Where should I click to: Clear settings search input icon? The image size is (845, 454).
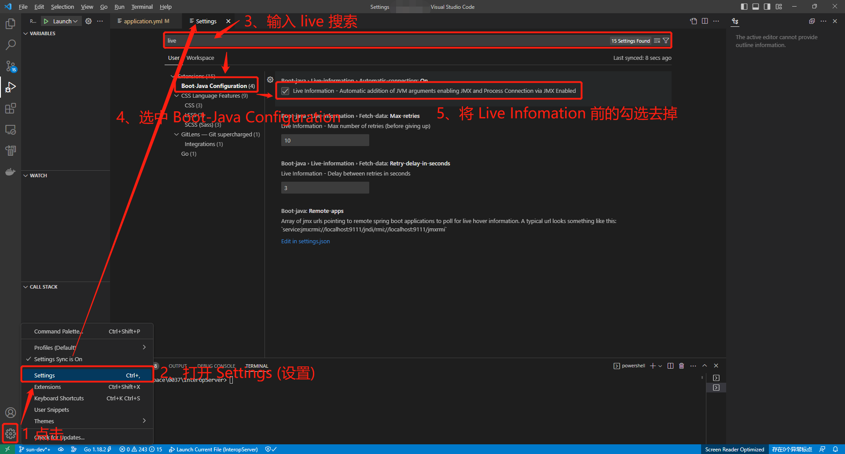(657, 40)
